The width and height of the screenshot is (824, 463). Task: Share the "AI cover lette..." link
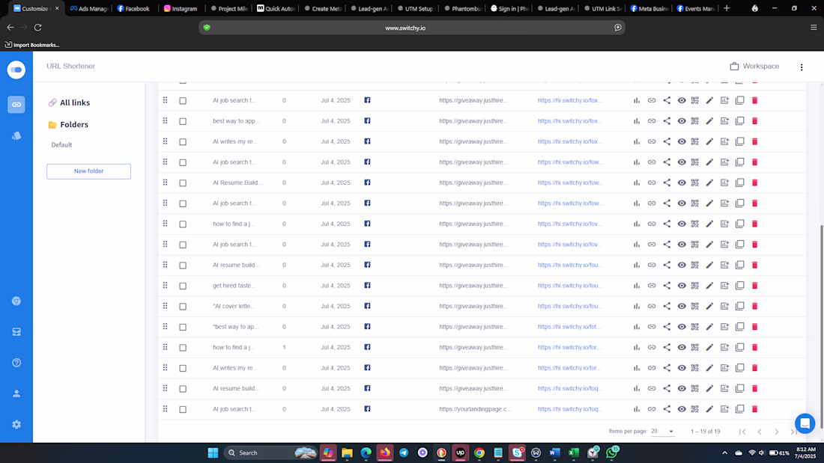(x=667, y=306)
